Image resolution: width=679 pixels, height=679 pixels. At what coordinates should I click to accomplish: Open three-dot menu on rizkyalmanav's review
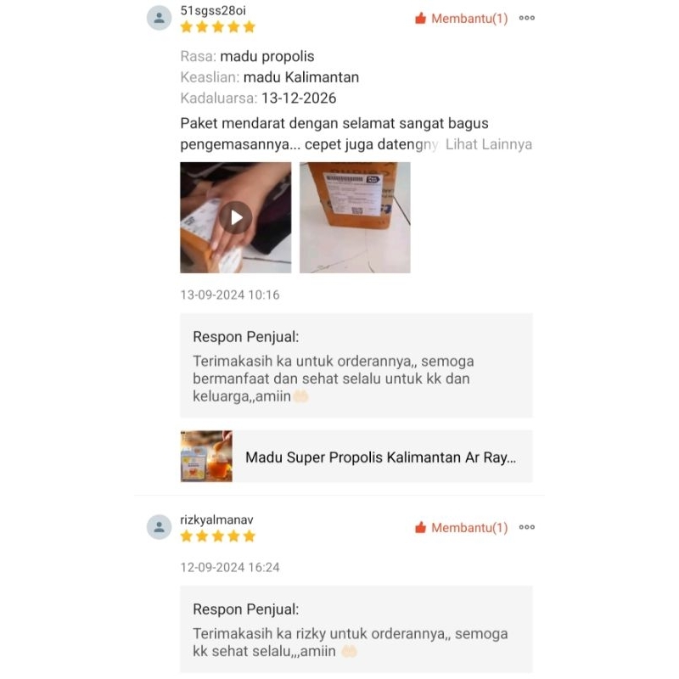click(x=526, y=527)
